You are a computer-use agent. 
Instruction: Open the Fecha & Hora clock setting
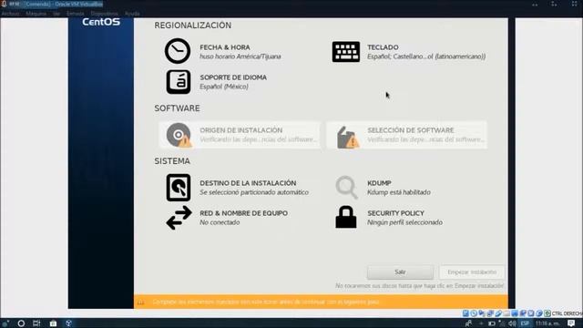coord(223,51)
